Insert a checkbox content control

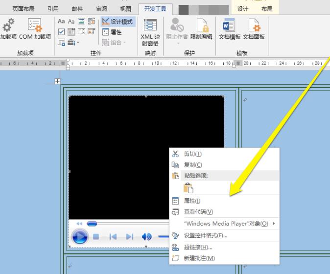coord(61,32)
